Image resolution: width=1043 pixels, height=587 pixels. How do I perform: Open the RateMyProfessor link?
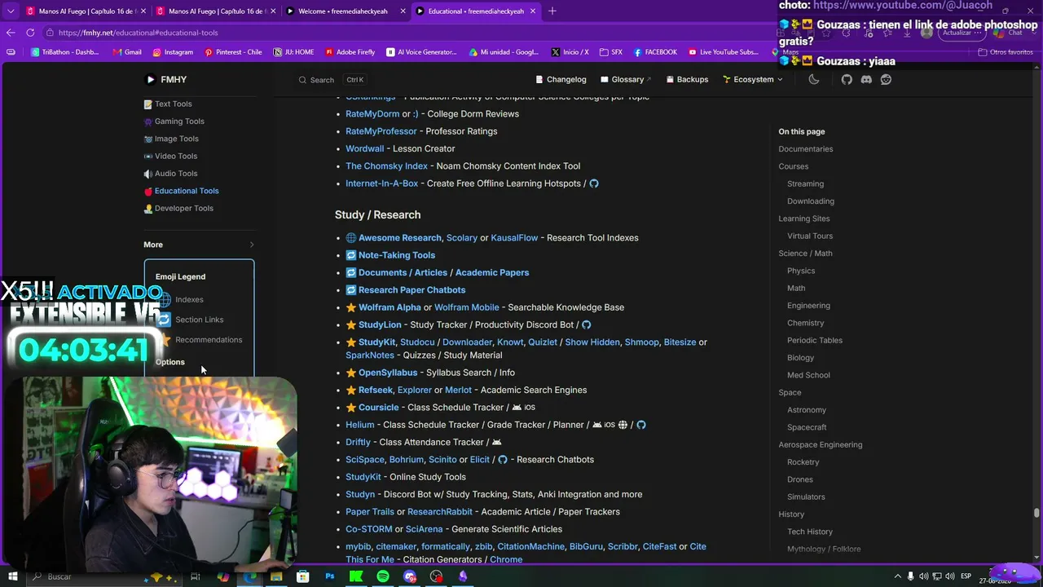[x=381, y=131]
